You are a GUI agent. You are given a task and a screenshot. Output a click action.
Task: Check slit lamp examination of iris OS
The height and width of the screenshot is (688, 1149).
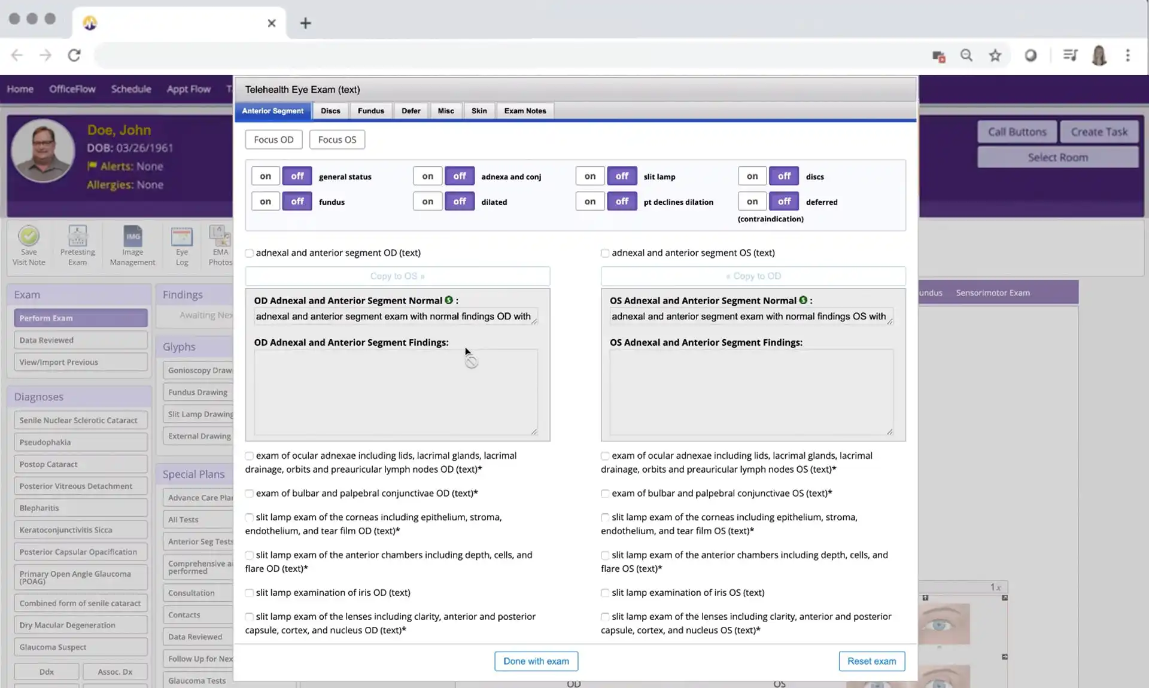coord(604,593)
